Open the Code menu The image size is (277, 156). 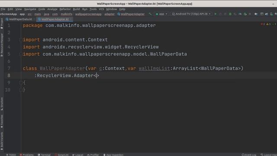(42, 9)
